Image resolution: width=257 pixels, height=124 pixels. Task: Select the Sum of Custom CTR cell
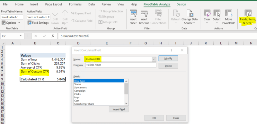[35, 71]
